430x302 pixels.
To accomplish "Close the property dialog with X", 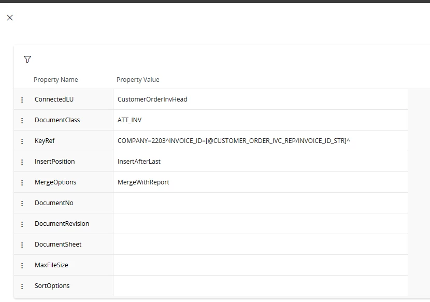I will click(x=10, y=18).
